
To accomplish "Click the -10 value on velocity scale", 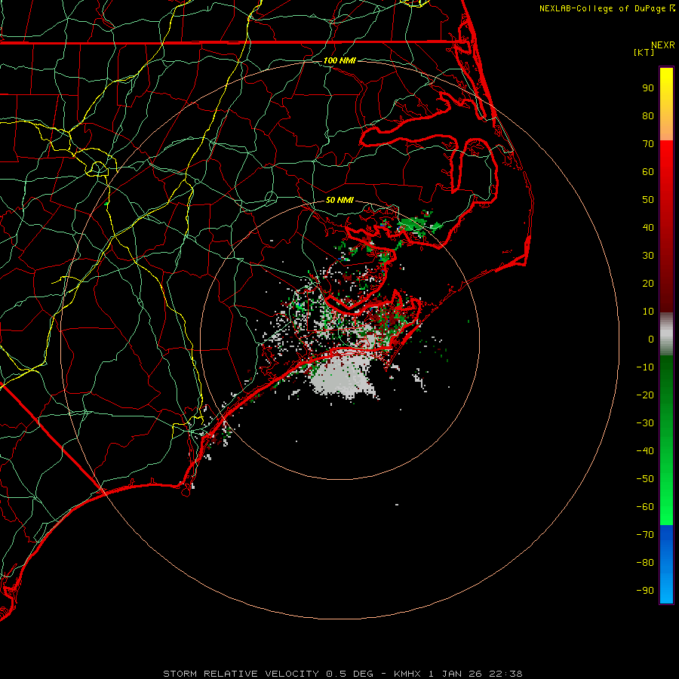I will (x=645, y=367).
